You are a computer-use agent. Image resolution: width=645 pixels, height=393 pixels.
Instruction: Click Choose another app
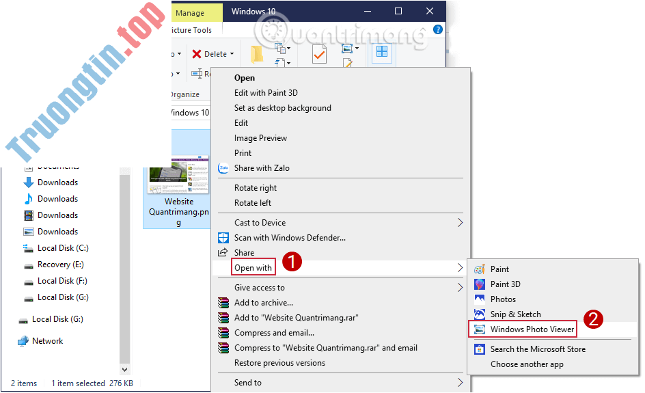(x=527, y=364)
